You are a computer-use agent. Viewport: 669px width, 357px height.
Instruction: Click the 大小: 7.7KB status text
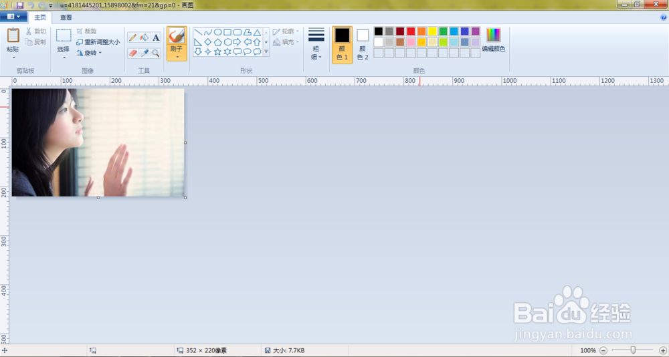coord(289,350)
